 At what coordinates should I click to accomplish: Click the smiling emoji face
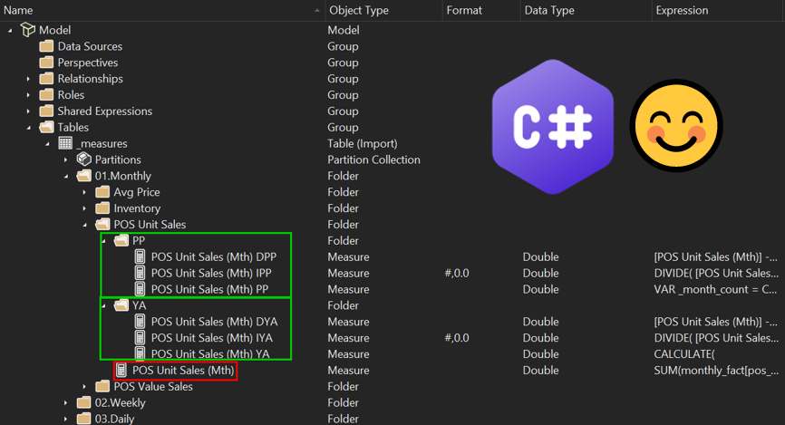pyautogui.click(x=676, y=126)
